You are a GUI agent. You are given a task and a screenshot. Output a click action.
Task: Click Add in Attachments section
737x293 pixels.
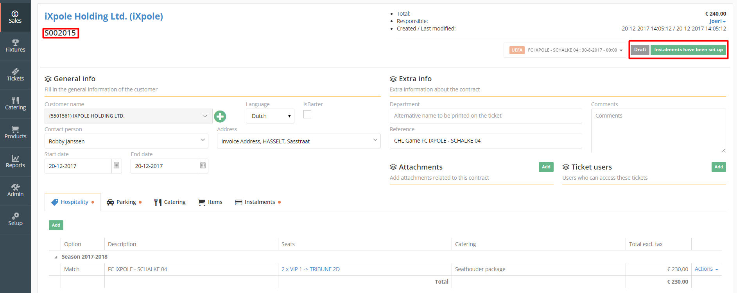[546, 167]
